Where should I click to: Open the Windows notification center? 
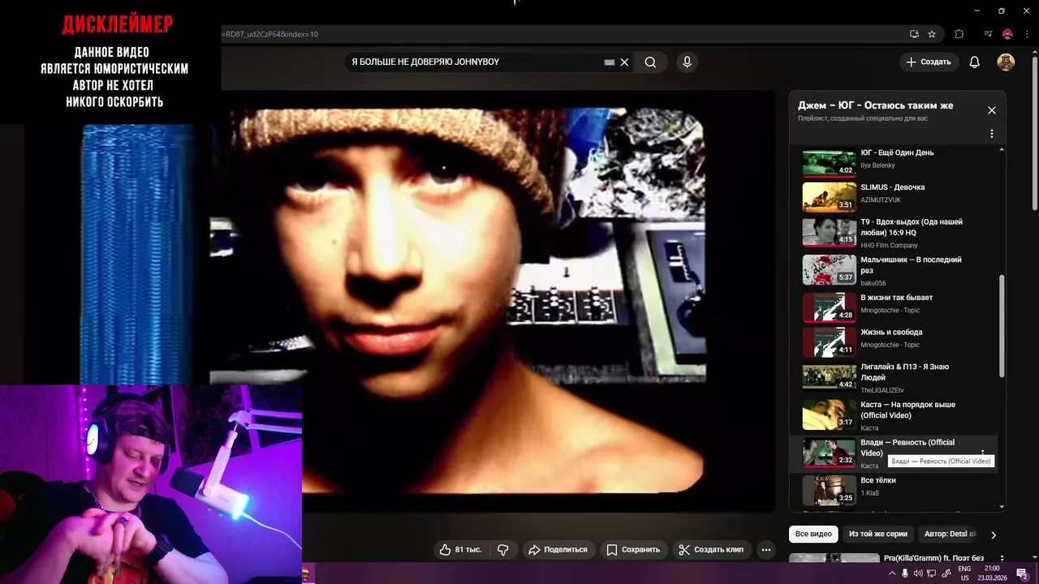[1022, 573]
